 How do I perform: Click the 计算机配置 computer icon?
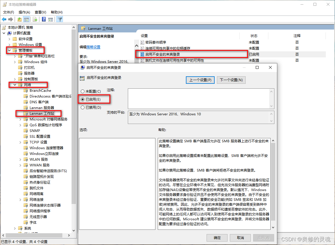(9, 33)
